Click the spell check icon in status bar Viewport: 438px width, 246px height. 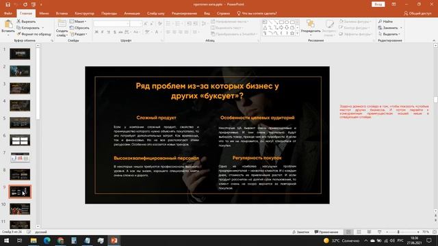[29, 232]
